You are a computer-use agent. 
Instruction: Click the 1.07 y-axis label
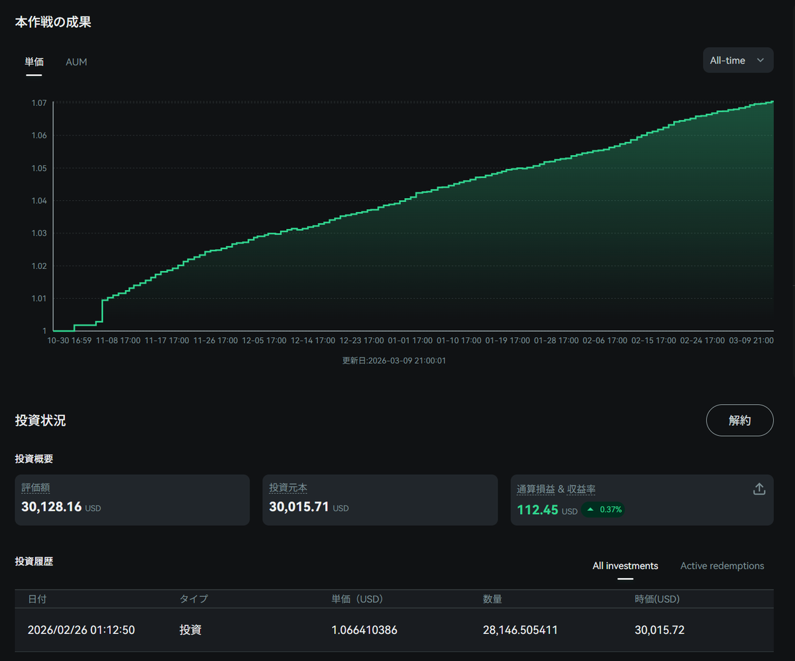click(x=38, y=103)
